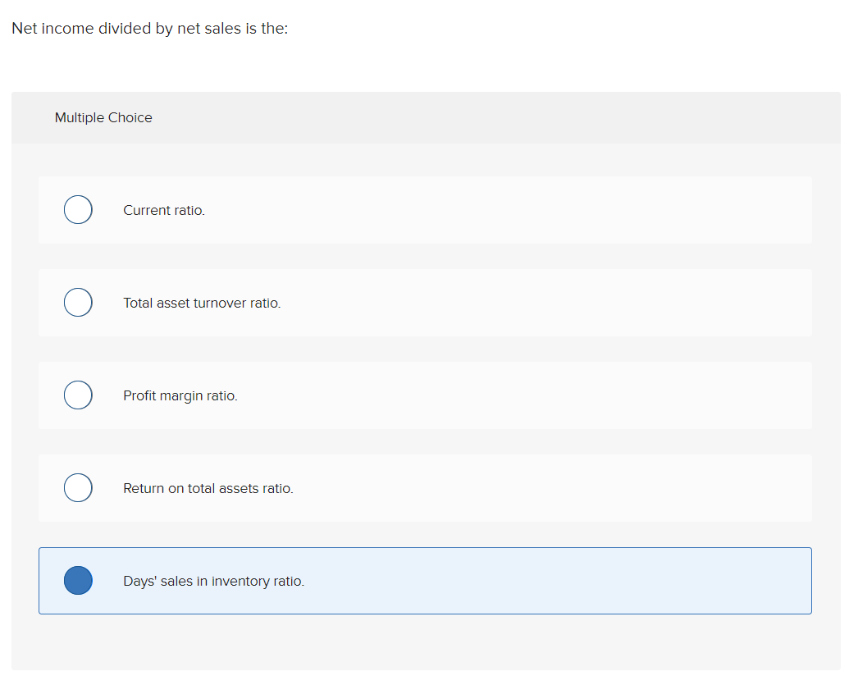This screenshot has height=685, width=849.
Task: Click the Multiple Choice header
Action: coord(103,117)
